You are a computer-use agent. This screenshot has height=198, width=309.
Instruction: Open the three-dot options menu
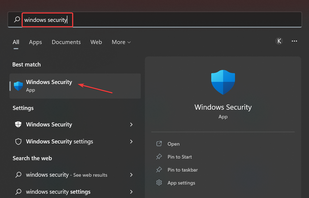coord(294,41)
